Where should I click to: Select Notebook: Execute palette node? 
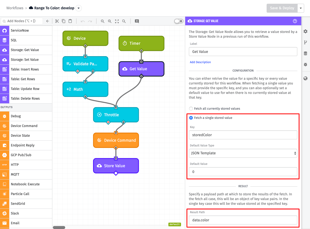26,184
